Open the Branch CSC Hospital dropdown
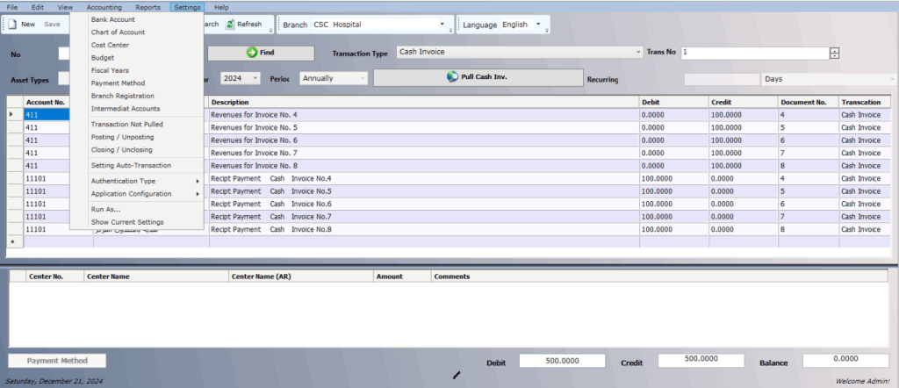This screenshot has height=388, width=899. click(x=441, y=25)
